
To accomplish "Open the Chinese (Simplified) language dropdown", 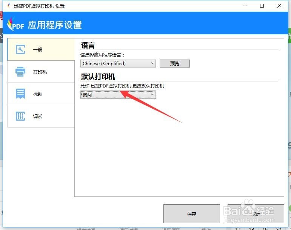I will click(x=118, y=64).
